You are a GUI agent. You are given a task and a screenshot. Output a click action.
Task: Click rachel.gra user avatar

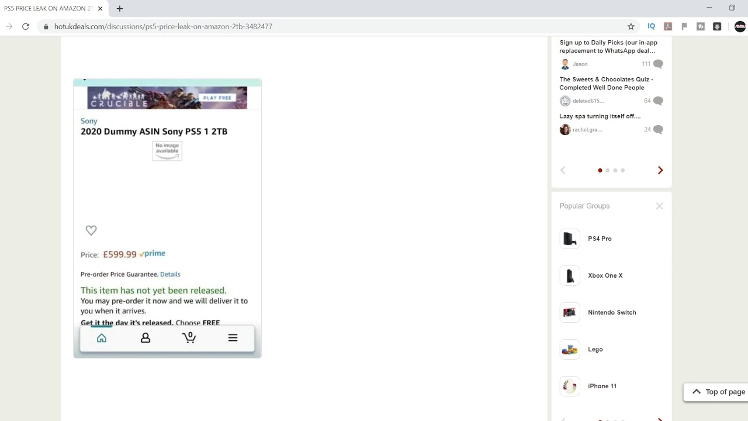pyautogui.click(x=565, y=130)
